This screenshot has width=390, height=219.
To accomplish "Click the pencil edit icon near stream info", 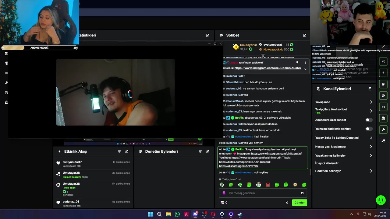I will [383, 47].
